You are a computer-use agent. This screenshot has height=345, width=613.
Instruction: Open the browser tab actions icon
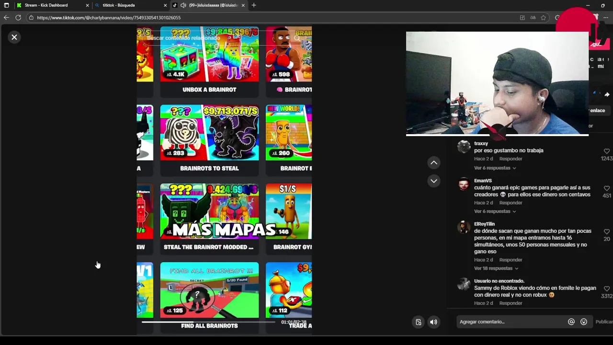point(6,5)
